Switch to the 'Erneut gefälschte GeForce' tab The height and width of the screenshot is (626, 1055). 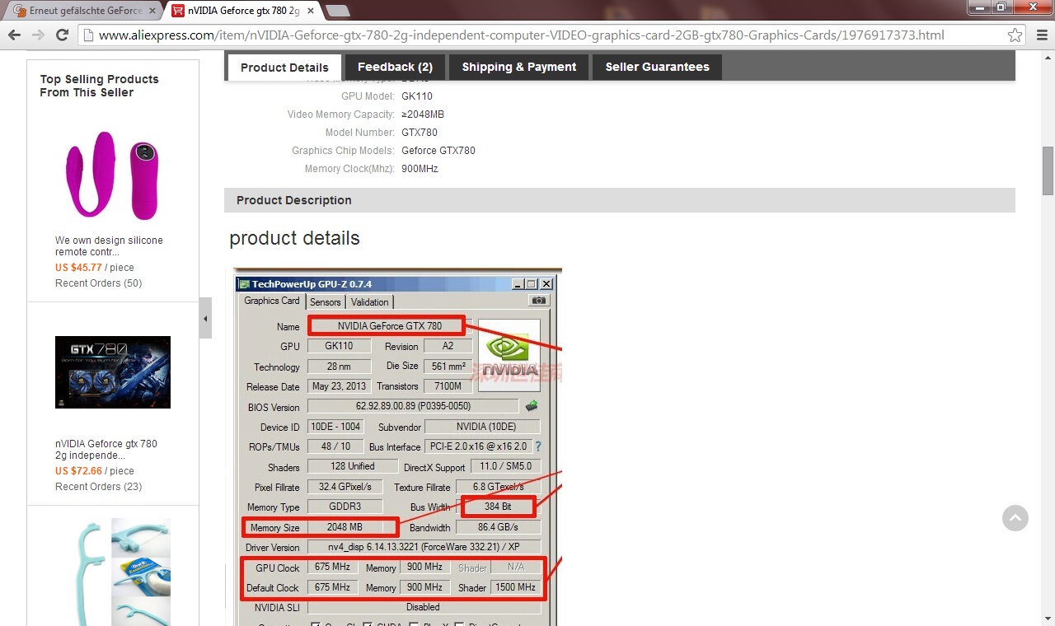[82, 12]
